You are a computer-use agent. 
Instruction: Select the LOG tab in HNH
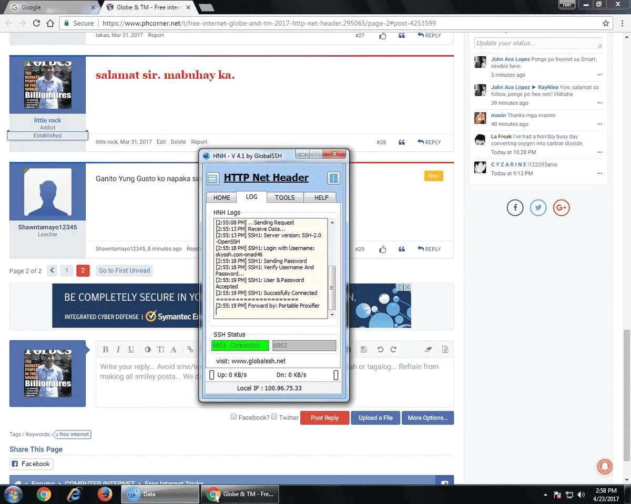pos(252,197)
